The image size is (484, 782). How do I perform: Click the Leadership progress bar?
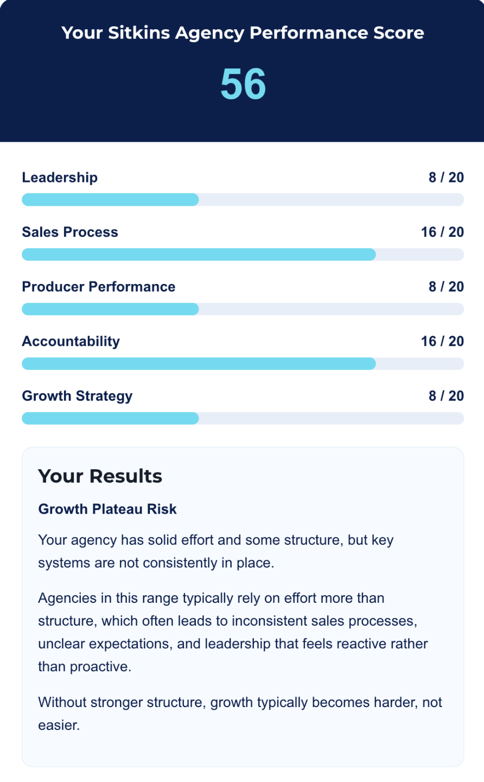coord(243,200)
